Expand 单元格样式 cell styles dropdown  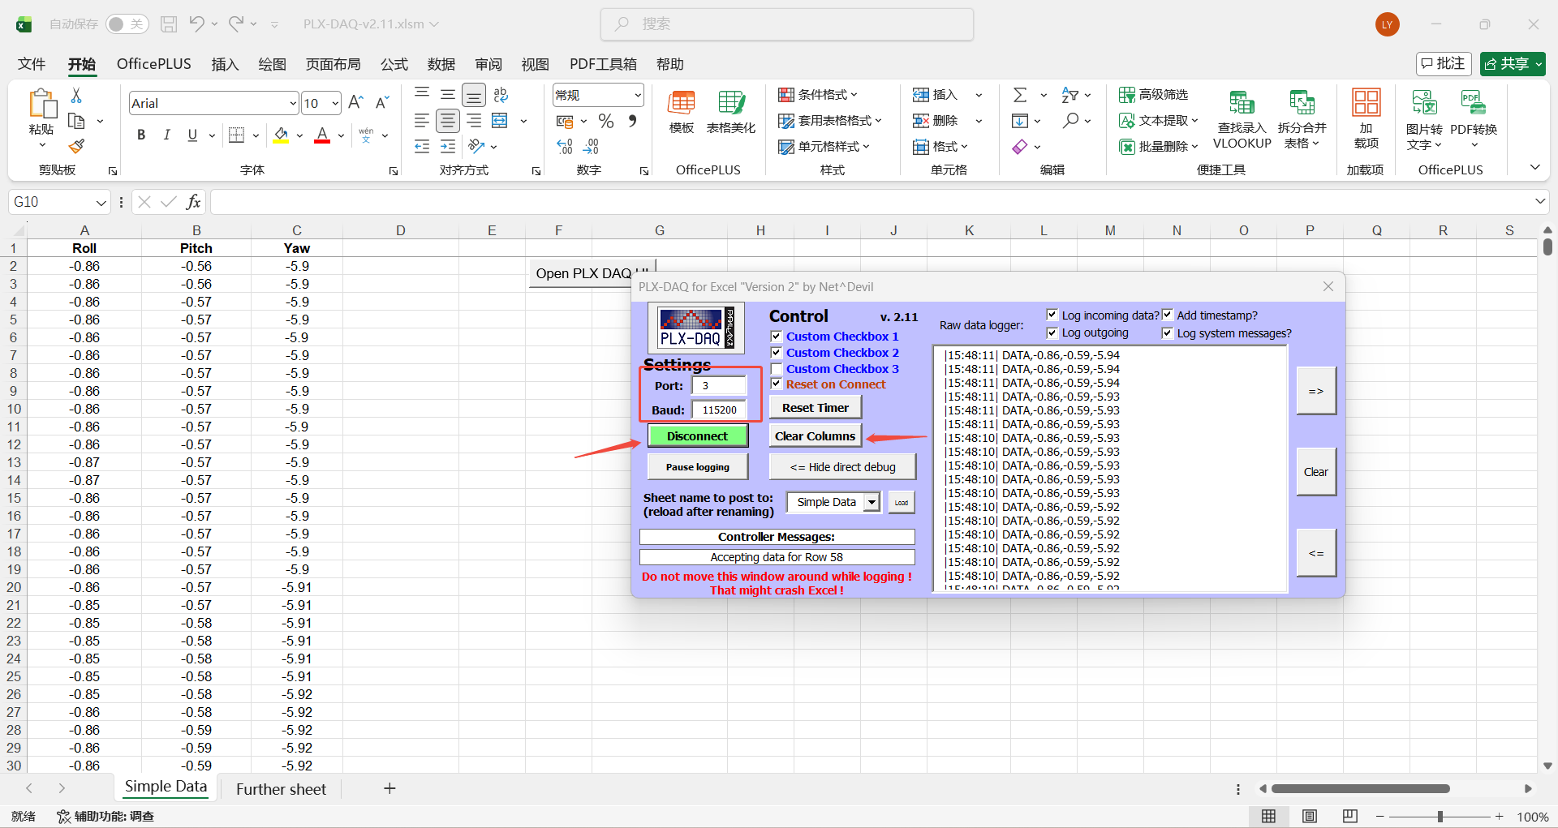click(x=824, y=147)
